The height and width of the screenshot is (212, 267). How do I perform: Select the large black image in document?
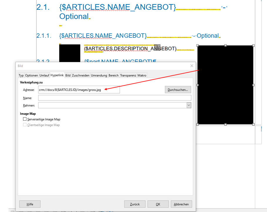[x=225, y=85]
